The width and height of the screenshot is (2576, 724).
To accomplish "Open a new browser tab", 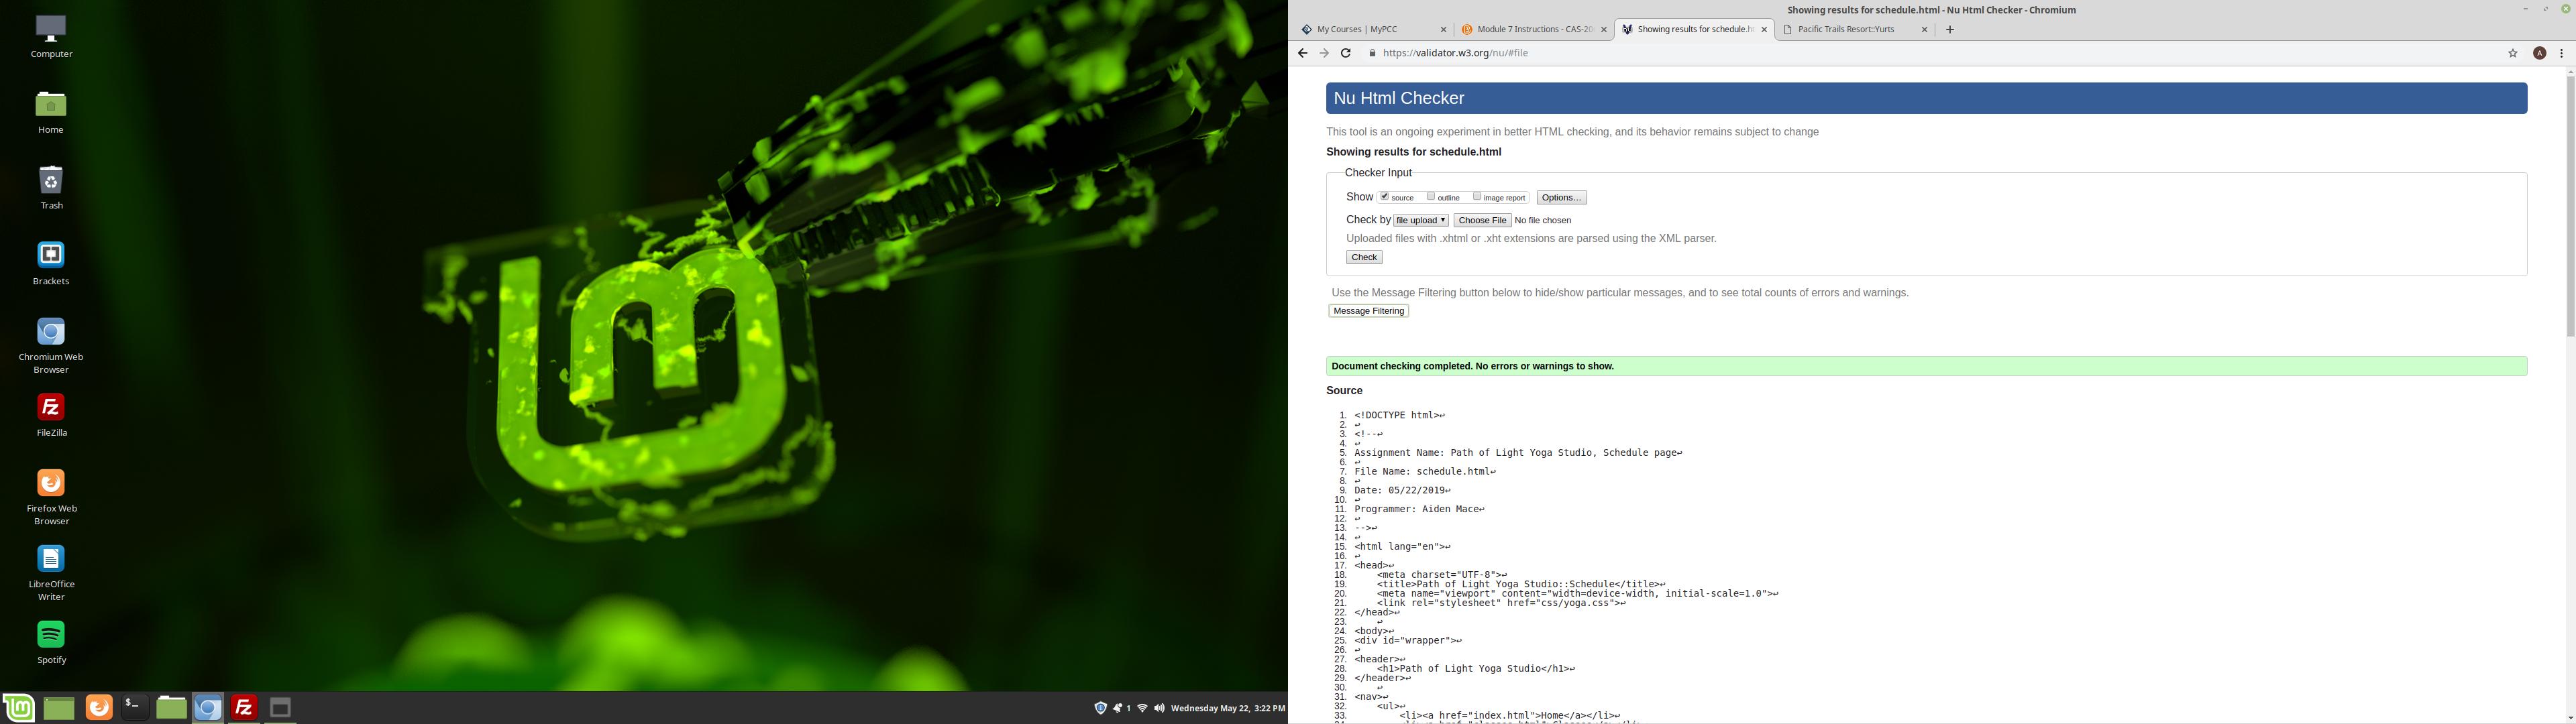I will click(x=1950, y=30).
